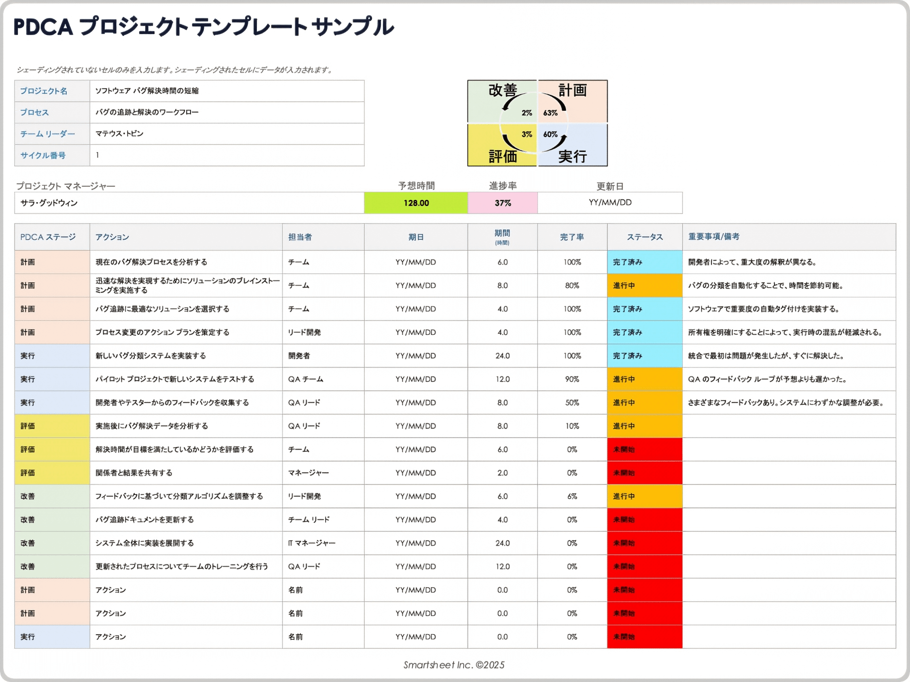Click the IT マネージャー assignee cell
Image resolution: width=910 pixels, height=682 pixels.
click(x=323, y=543)
